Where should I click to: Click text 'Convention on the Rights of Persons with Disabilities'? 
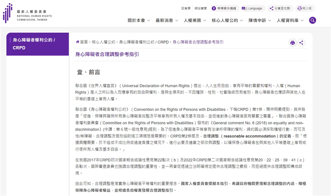180,109
